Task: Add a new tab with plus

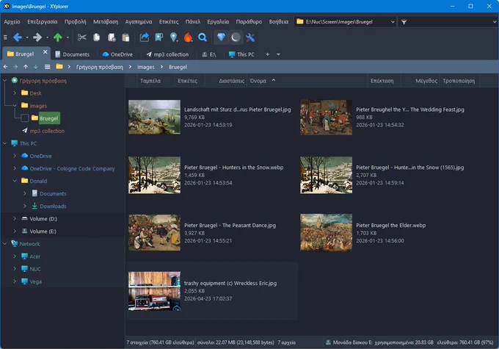Action: coord(268,54)
